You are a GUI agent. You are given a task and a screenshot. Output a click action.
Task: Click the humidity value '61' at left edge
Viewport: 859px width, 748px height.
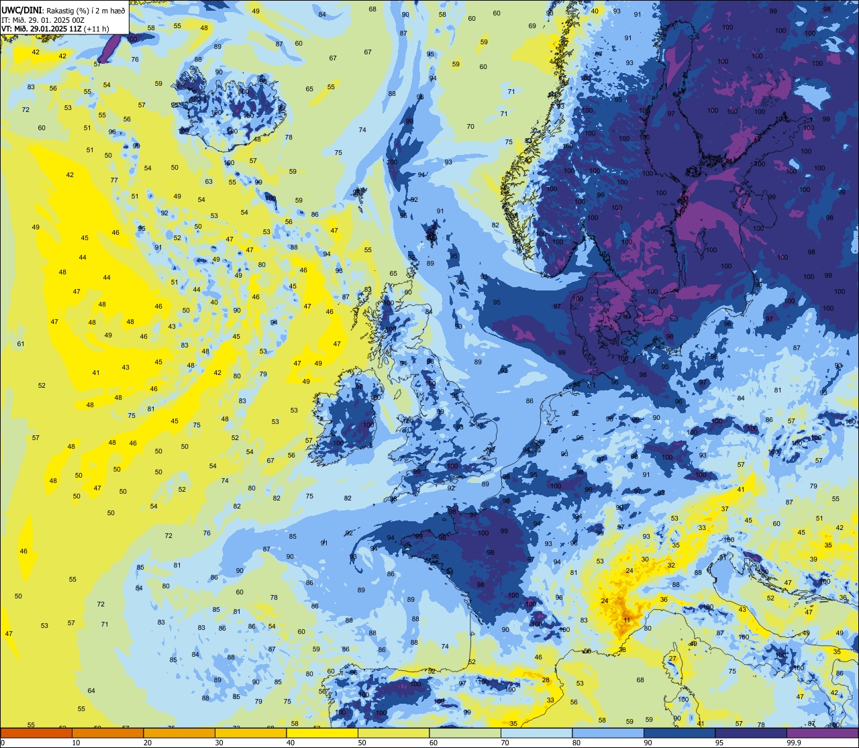[21, 344]
